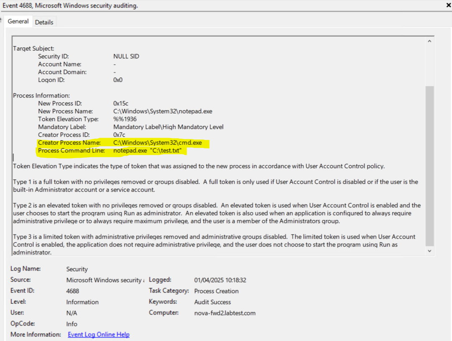Click the NULL SID Security ID value

pyautogui.click(x=126, y=56)
